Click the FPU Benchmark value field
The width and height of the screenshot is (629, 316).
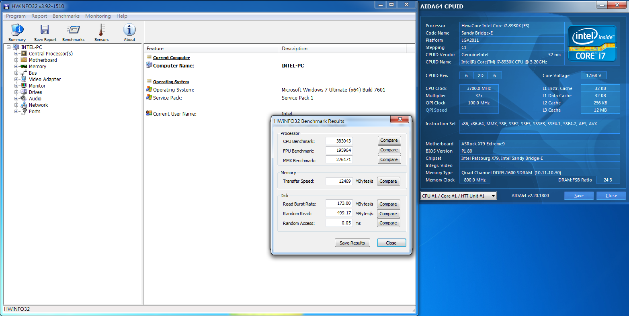coord(339,150)
